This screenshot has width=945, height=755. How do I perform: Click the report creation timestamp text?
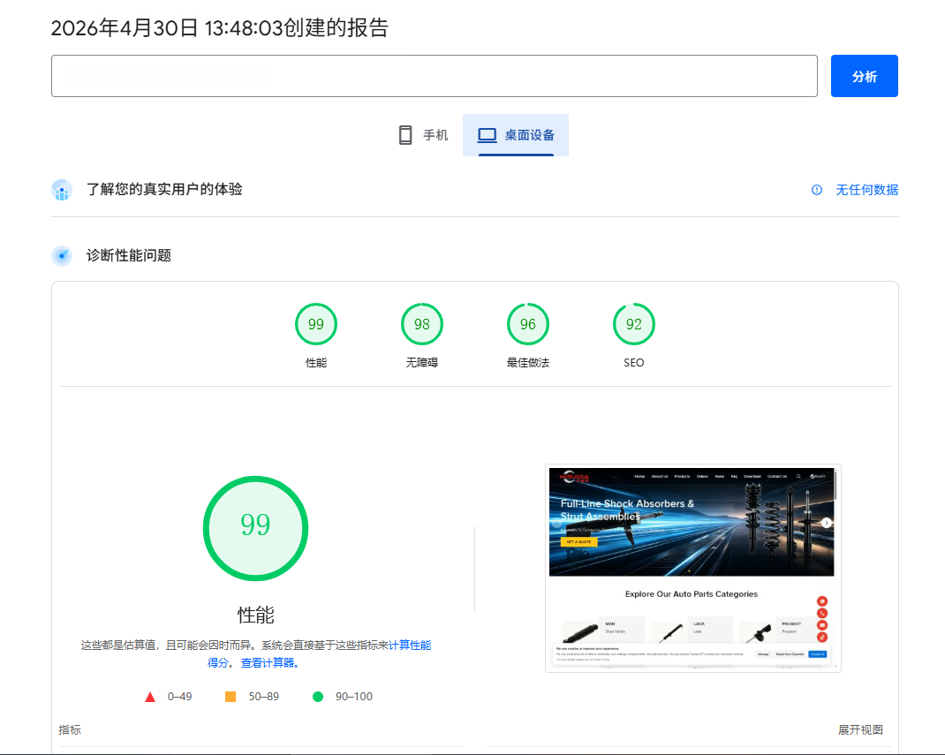[219, 27]
